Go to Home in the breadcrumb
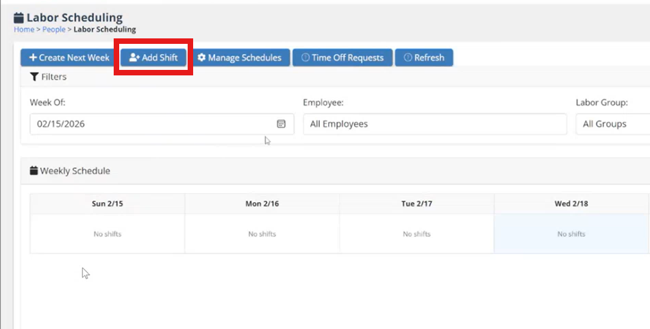The image size is (650, 329). tap(23, 29)
